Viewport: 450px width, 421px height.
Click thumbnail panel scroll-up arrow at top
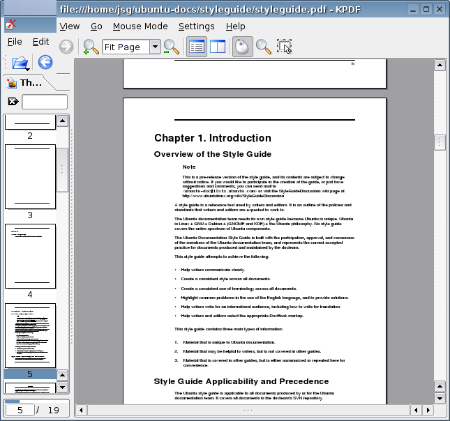[x=62, y=121]
